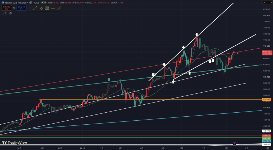Select the horizontal ray drawing tool
Image resolution: width=273 pixels, height=150 pixels.
point(53,8)
